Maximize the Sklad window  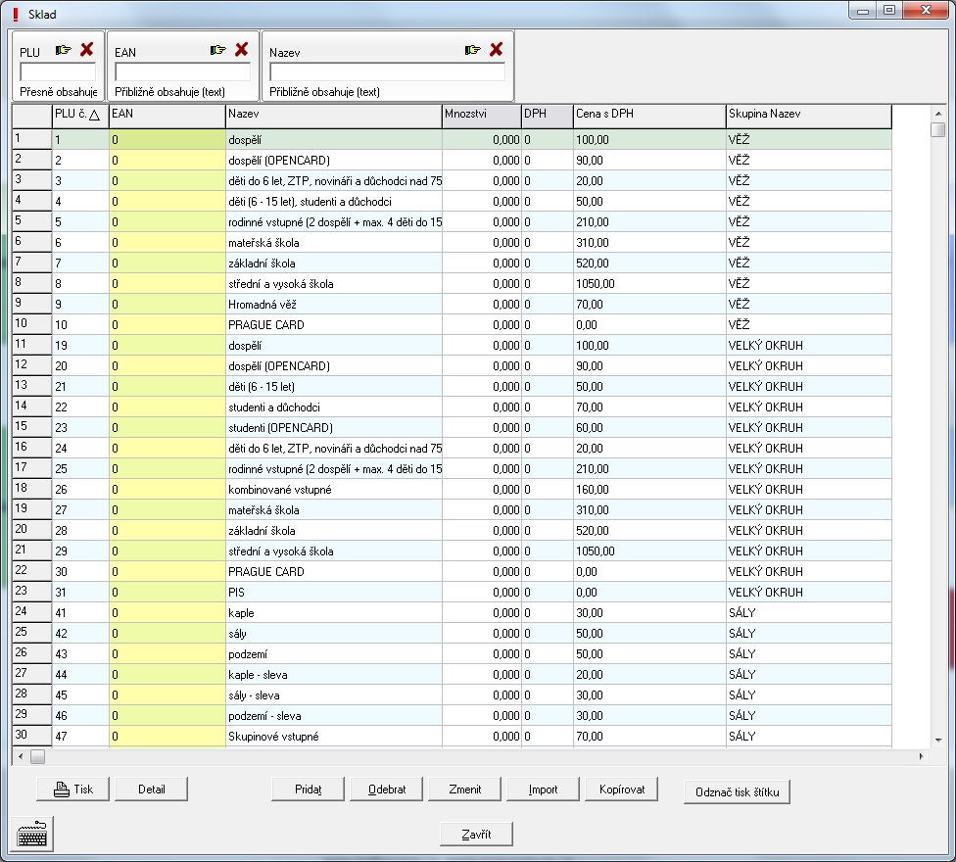889,11
